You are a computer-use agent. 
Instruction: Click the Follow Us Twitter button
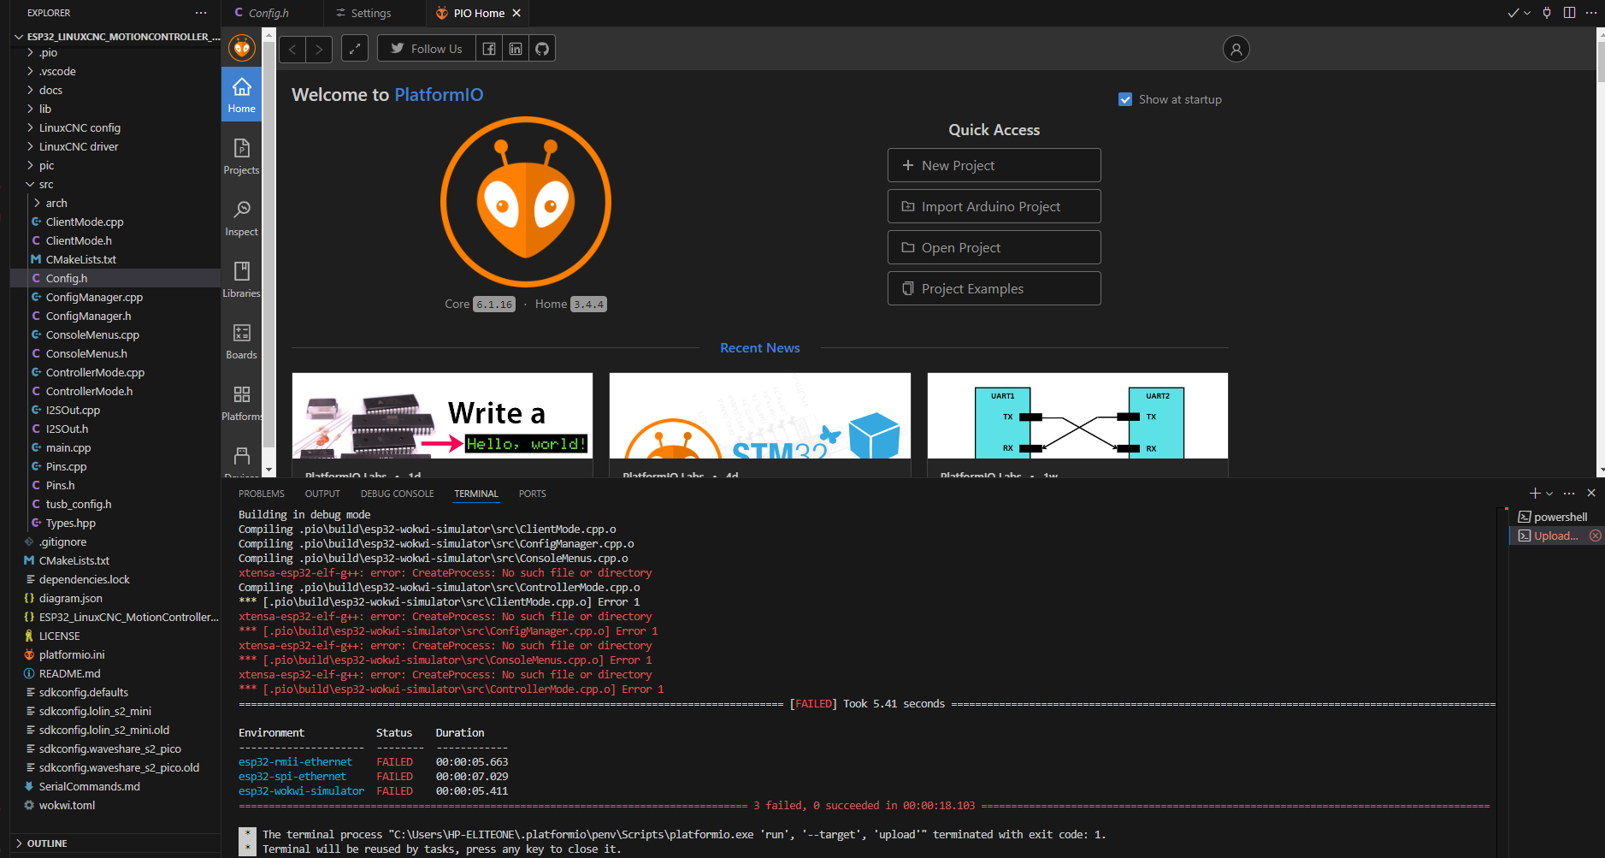[427, 49]
